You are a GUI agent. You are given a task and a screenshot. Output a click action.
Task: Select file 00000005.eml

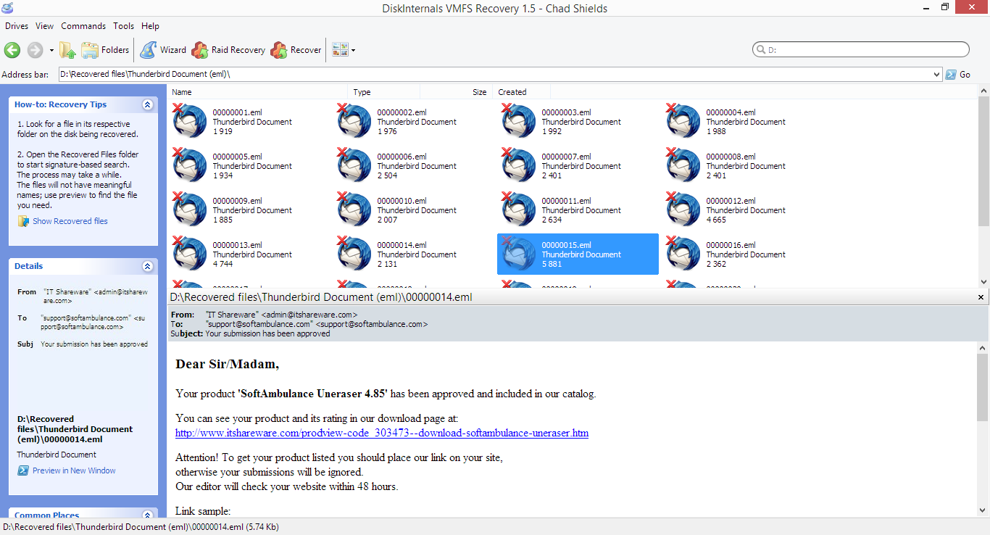click(250, 166)
